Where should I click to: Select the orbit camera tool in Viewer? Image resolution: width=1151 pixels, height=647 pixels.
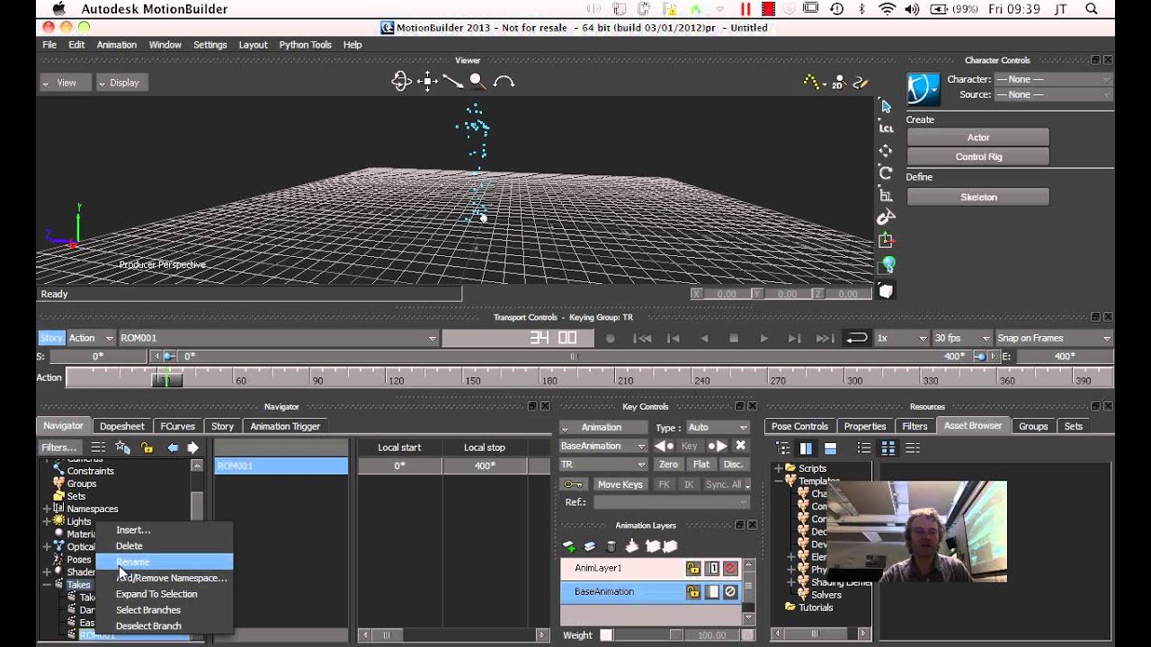[401, 82]
